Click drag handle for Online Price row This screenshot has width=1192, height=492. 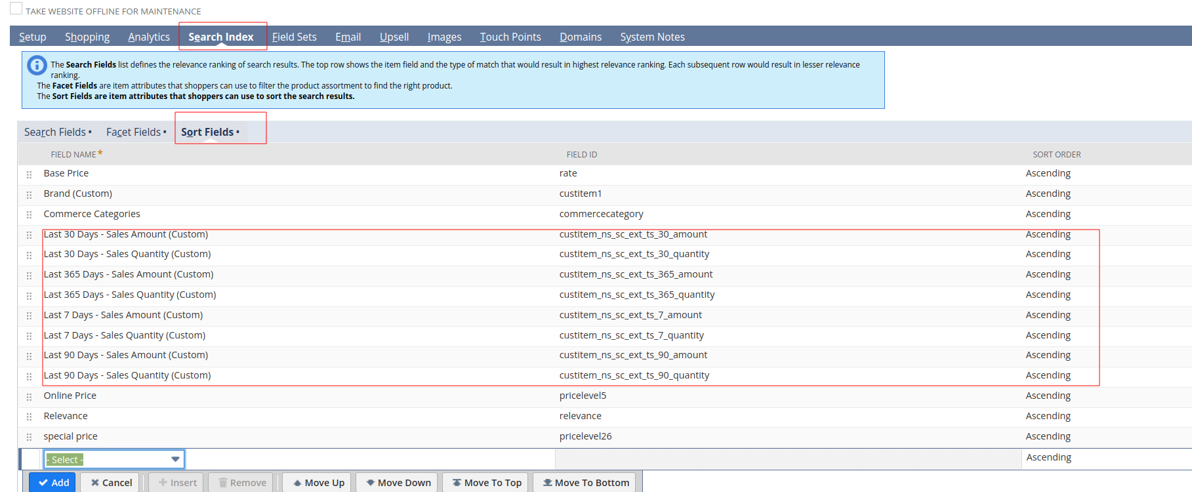[29, 397]
